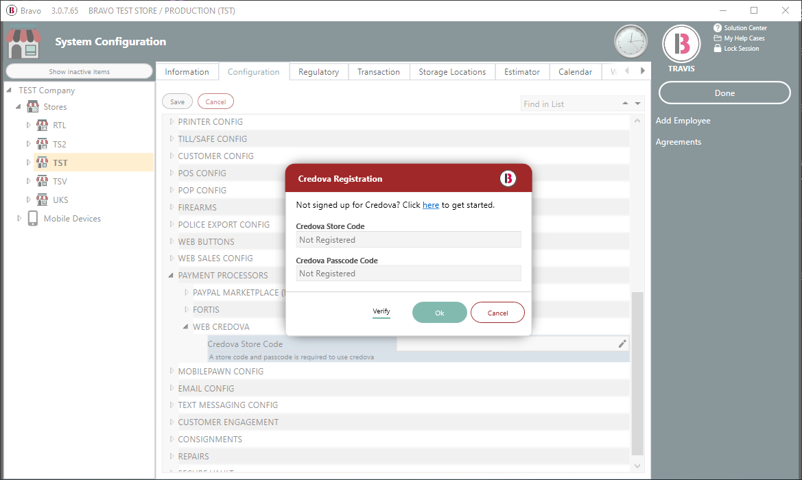Switch to the Storage Locations tab
802x480 pixels.
click(x=452, y=72)
